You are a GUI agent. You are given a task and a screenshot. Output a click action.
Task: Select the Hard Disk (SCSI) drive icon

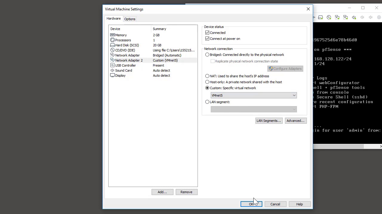(113, 45)
